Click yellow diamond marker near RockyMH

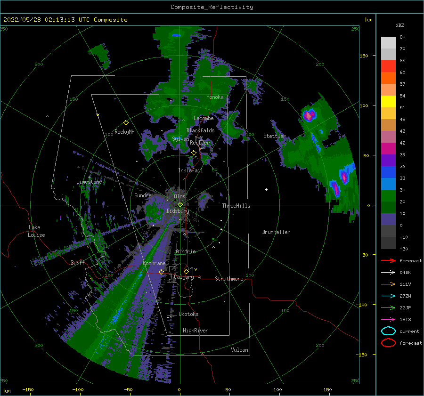pyautogui.click(x=126, y=123)
